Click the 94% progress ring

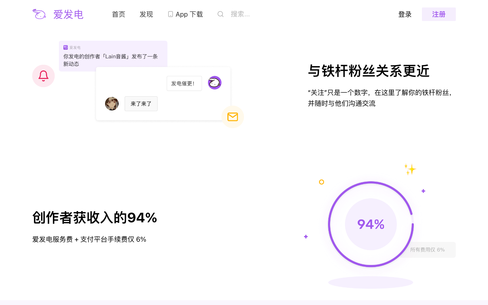click(371, 224)
